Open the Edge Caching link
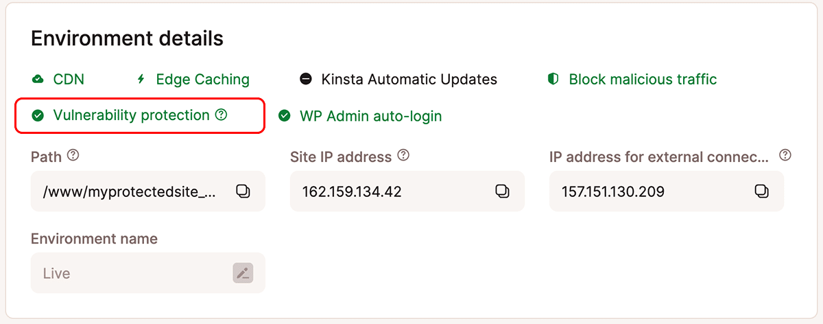823x324 pixels. [203, 79]
